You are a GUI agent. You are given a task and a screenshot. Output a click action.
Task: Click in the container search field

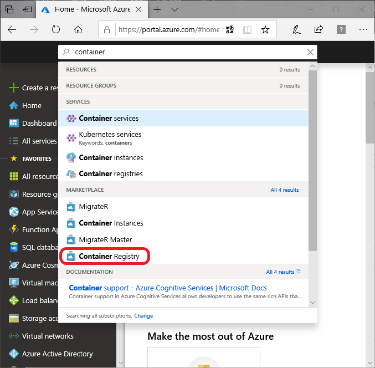(188, 52)
